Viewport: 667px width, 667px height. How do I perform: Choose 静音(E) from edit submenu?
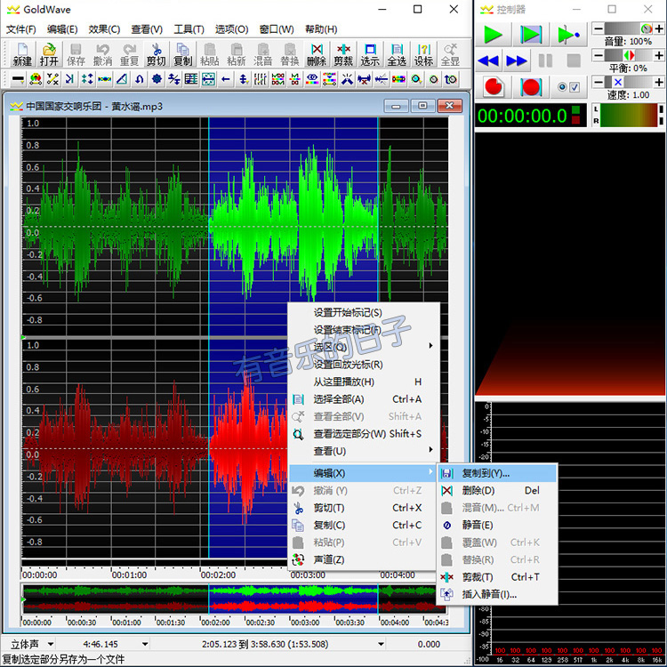point(497,525)
